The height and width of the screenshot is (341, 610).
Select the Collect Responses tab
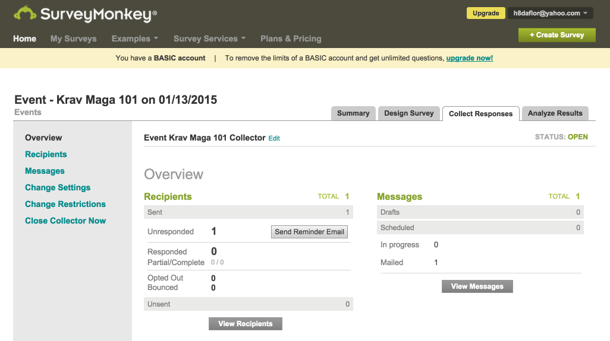coord(480,114)
